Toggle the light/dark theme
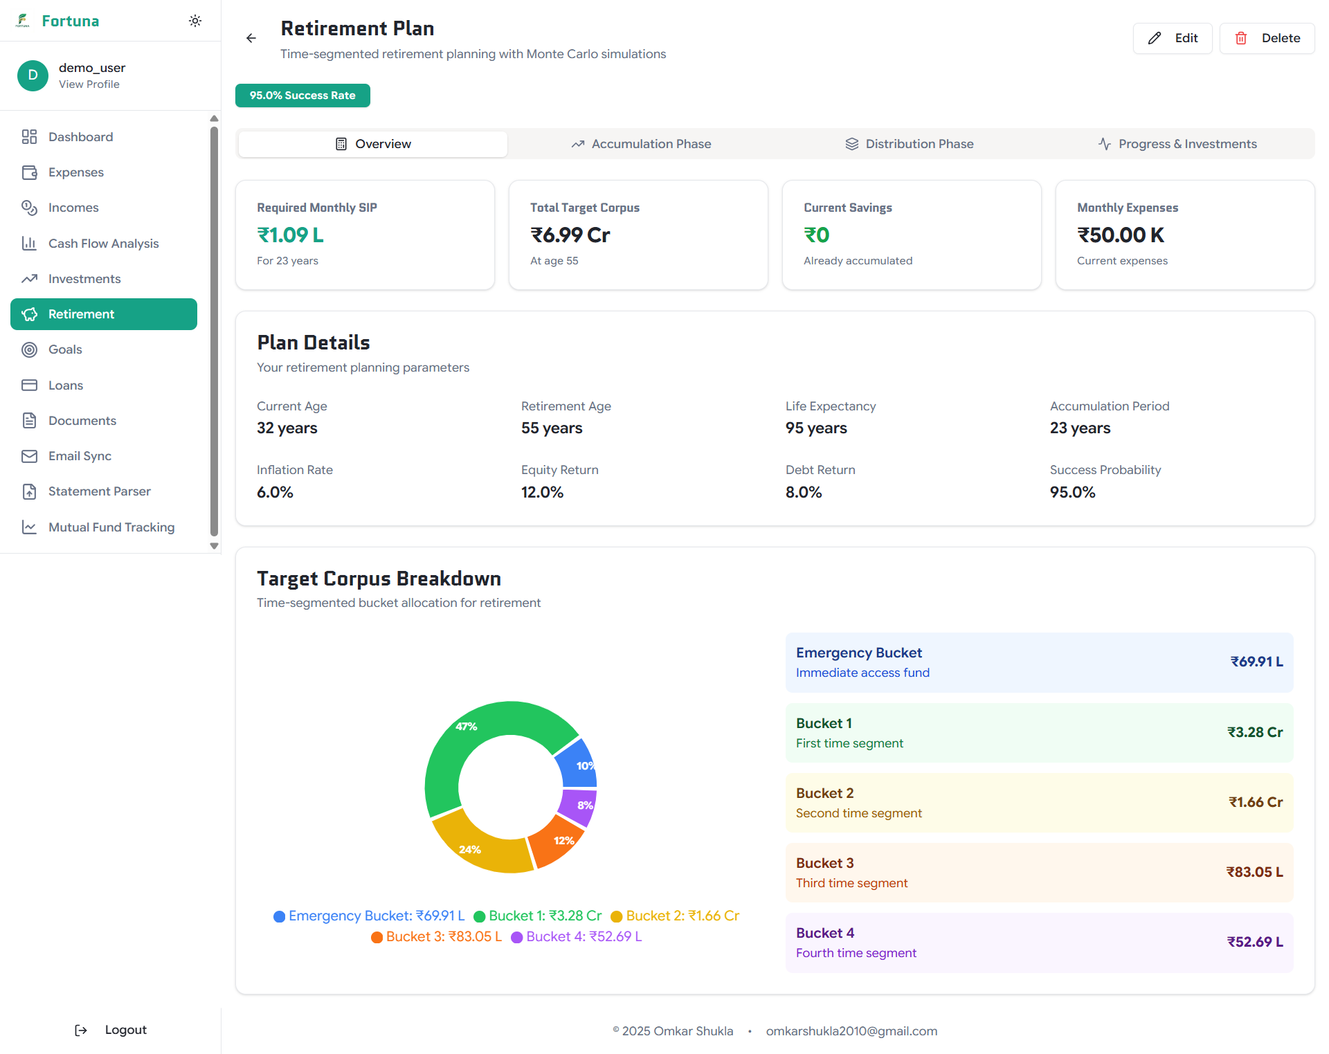 tap(195, 21)
